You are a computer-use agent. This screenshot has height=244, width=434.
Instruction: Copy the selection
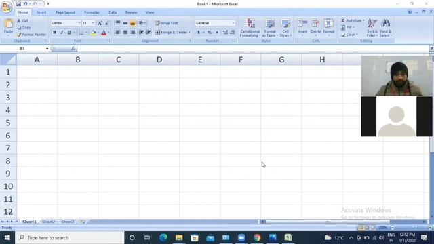pyautogui.click(x=24, y=27)
